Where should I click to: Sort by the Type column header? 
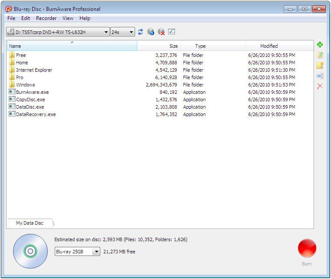213,46
